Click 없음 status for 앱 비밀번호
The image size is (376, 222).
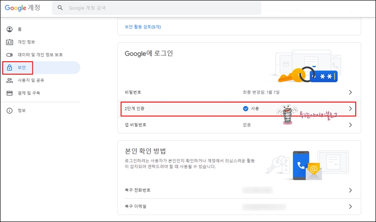(x=247, y=125)
